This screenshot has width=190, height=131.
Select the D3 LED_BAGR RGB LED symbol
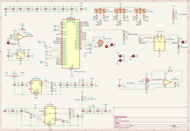click(x=120, y=11)
